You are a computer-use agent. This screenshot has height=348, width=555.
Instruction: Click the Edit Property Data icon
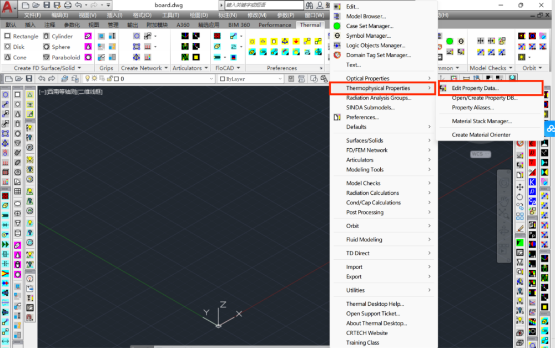443,88
